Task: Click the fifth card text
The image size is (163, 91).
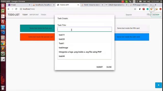Action: tap(128, 28)
